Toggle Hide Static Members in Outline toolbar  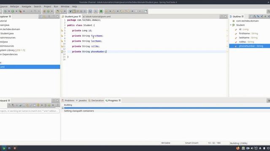pos(262,16)
